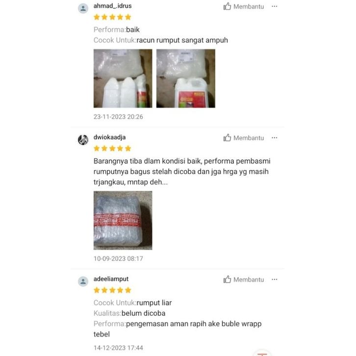Open three-dot menu for ahmad_.idrus review

coord(274,6)
